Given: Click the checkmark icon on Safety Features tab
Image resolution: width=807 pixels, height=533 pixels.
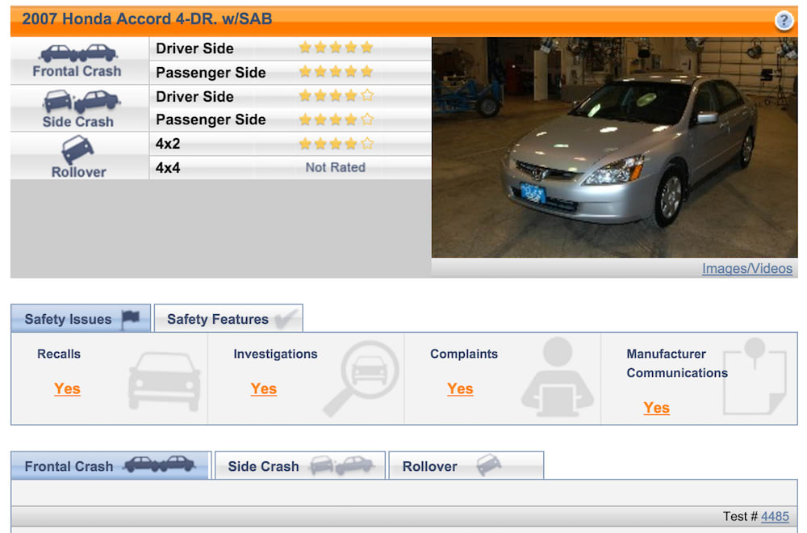Looking at the screenshot, I should point(286,319).
